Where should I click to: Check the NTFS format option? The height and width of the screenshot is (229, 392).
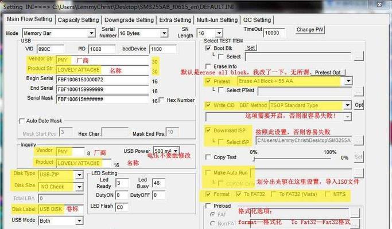coord(327,195)
